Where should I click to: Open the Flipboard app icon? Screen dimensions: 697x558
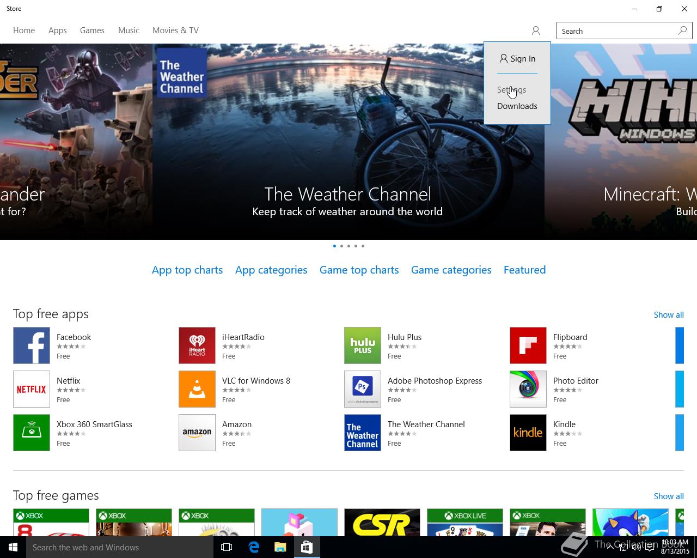coord(528,345)
